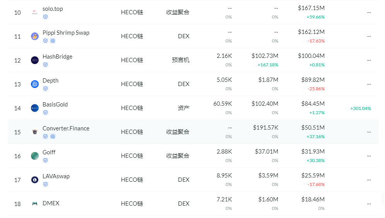Click the $100.04M value for HashBridge
Screen dimensions: 385x218
coord(311,56)
